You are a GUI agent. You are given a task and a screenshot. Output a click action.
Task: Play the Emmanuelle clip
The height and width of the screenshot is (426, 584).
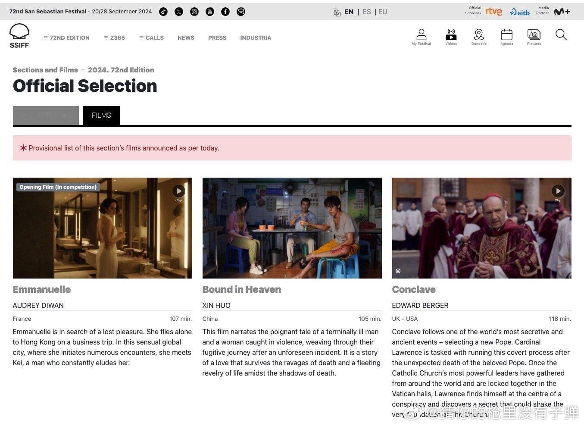(178, 191)
